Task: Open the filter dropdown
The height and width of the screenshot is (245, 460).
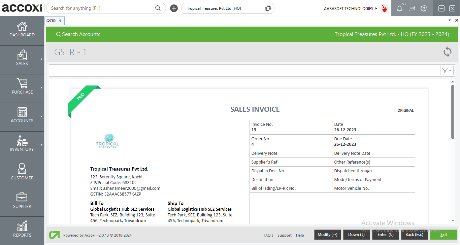Action: click(x=447, y=70)
